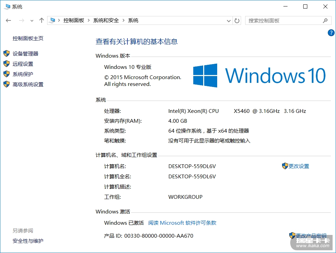Select Windows 已激活 status text
Image resolution: width=336 pixels, height=253 pixels.
click(x=124, y=223)
